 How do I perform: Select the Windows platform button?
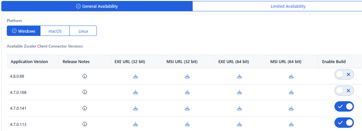point(24,31)
